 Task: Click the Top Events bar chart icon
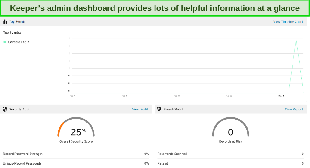[5, 22]
